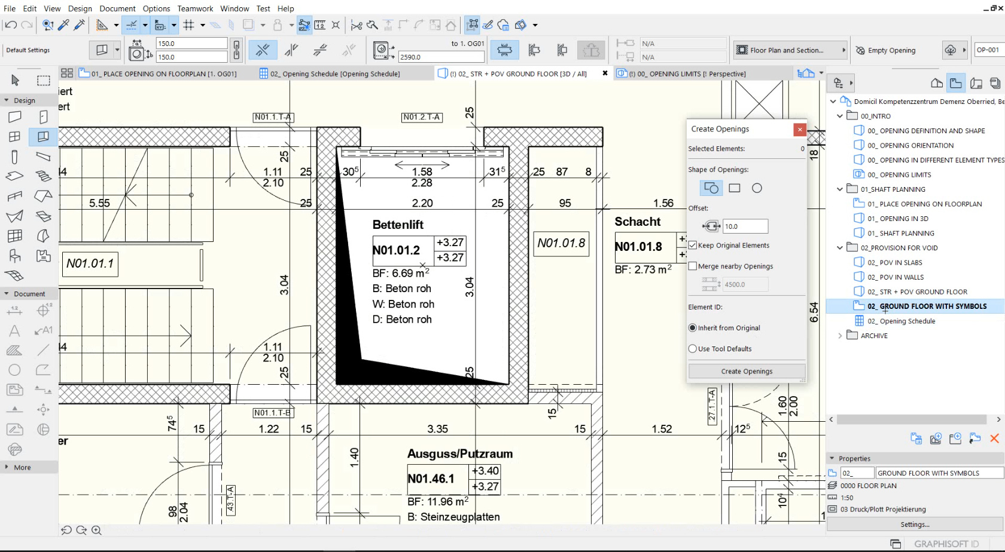
Task: Enable Merge nearby Openings checkbox
Action: (693, 266)
